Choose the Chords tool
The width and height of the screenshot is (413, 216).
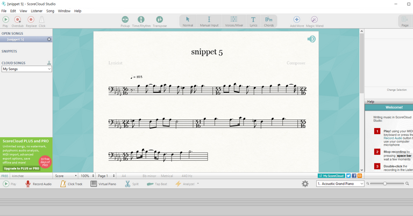click(x=268, y=21)
